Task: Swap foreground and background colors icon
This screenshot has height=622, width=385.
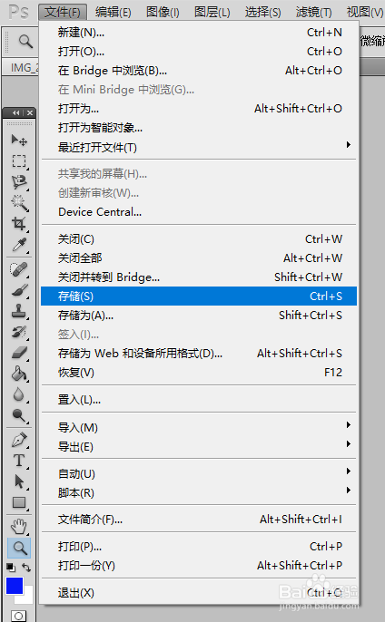Action: point(26,568)
